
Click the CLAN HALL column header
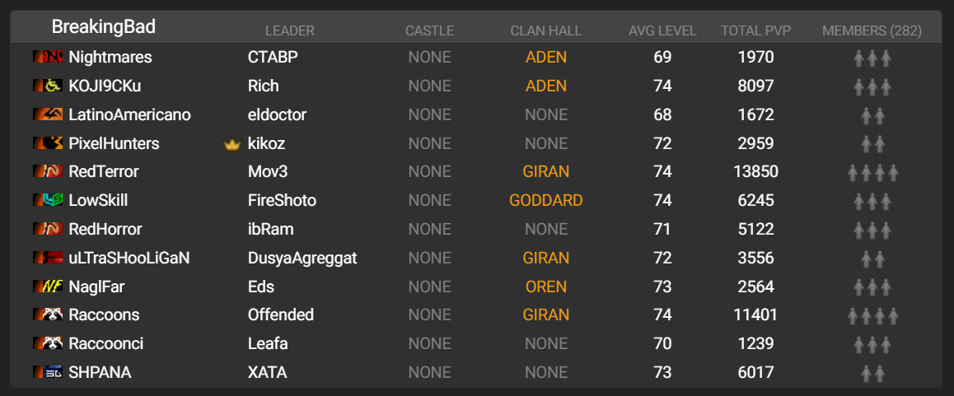[x=546, y=31]
